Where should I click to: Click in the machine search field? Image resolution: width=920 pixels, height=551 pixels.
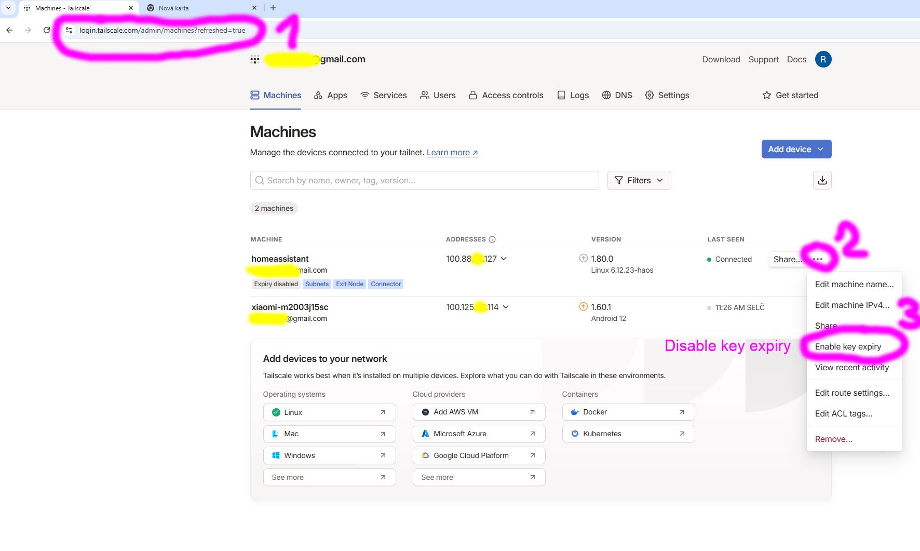pyautogui.click(x=425, y=180)
